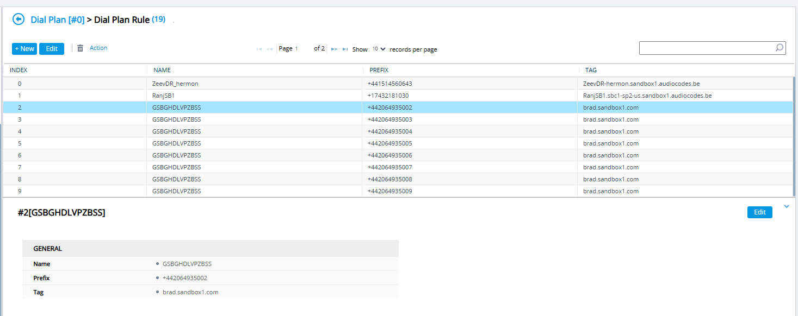Click the NAME column header
The image size is (798, 316).
click(x=163, y=69)
